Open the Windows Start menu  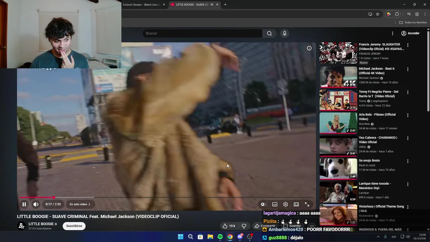(x=180, y=237)
